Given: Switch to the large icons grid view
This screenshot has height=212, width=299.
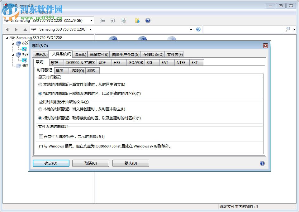Looking at the screenshot, I should click(124, 21).
